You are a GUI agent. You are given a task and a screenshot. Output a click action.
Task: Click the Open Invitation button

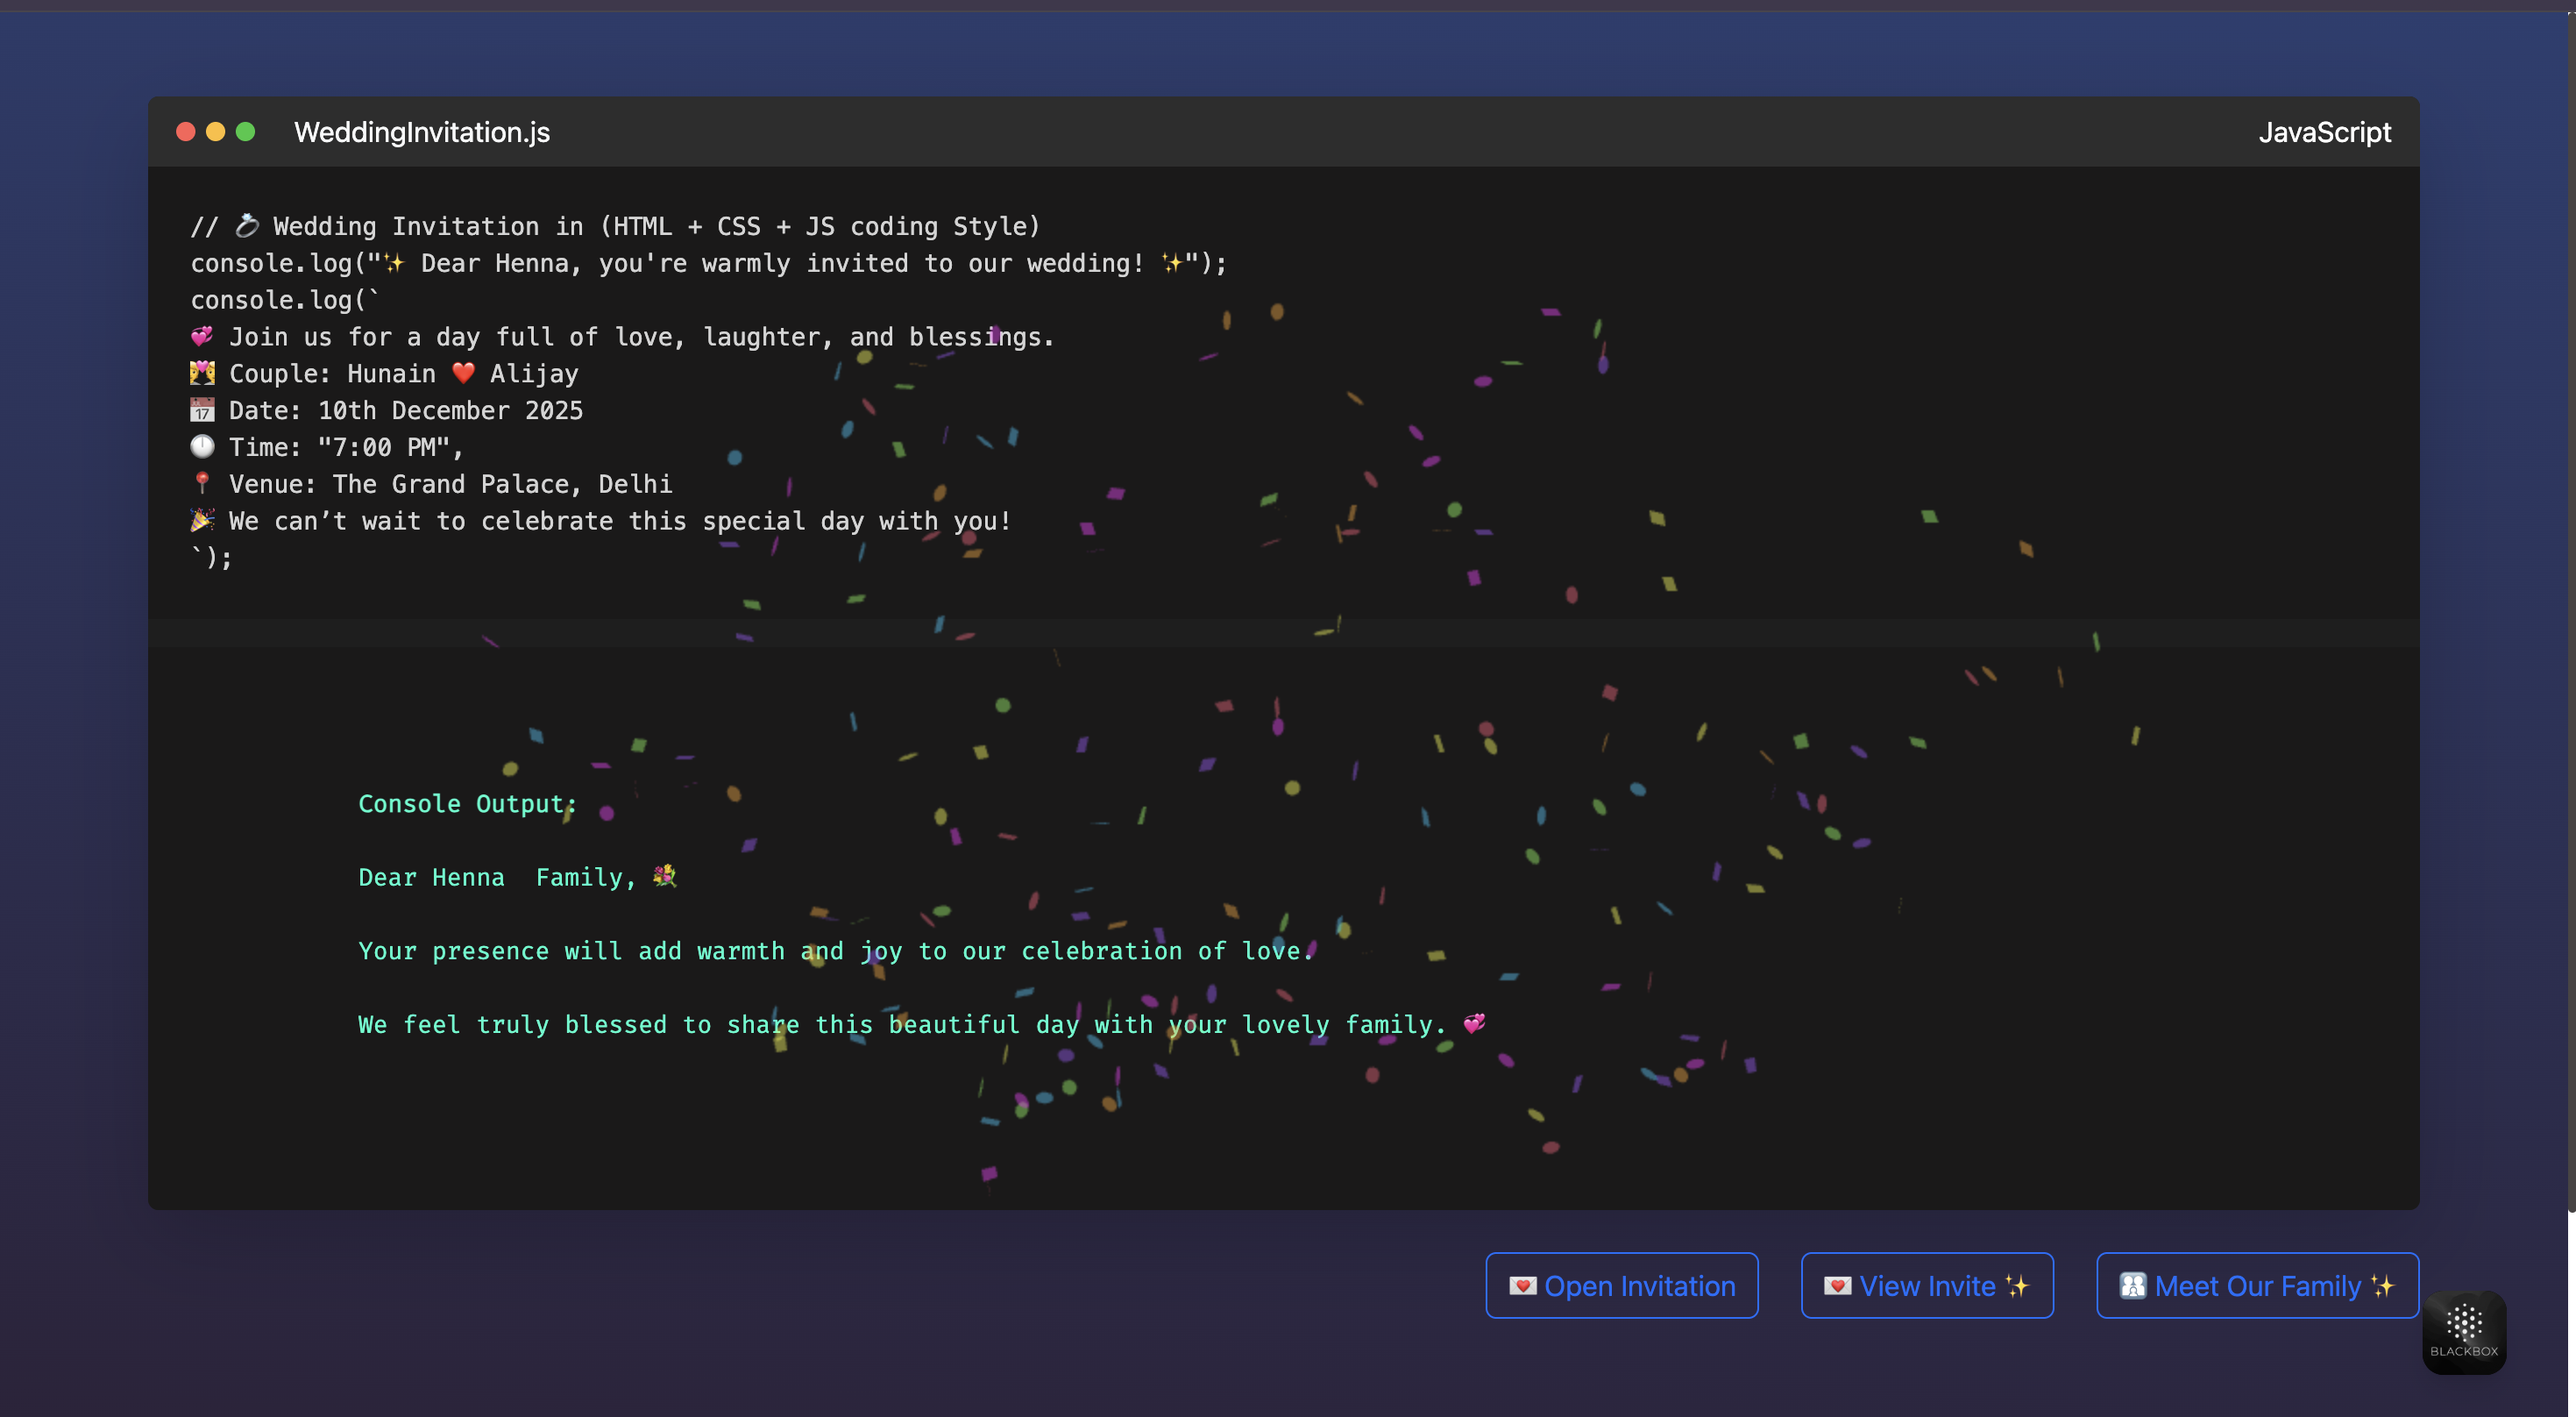click(1621, 1285)
